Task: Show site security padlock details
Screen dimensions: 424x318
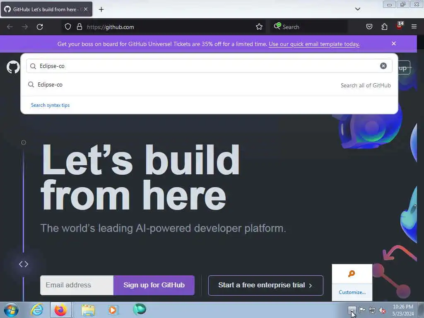Action: coord(79,27)
